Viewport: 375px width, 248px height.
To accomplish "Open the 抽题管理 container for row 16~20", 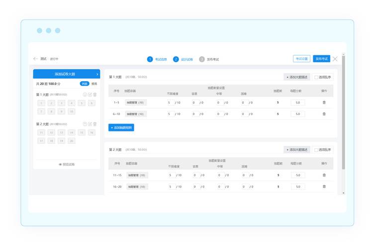I will pos(135,186).
